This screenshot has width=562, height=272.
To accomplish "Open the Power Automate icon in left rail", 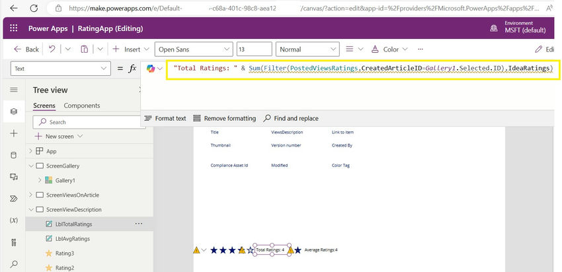I will tap(14, 199).
